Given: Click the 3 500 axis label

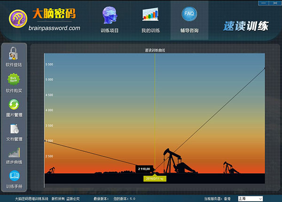Looking at the screenshot, I should pos(49,125).
